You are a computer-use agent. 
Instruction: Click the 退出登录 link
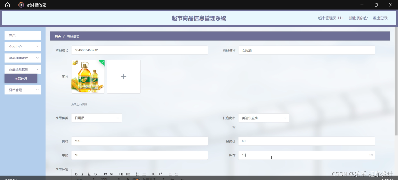click(380, 18)
